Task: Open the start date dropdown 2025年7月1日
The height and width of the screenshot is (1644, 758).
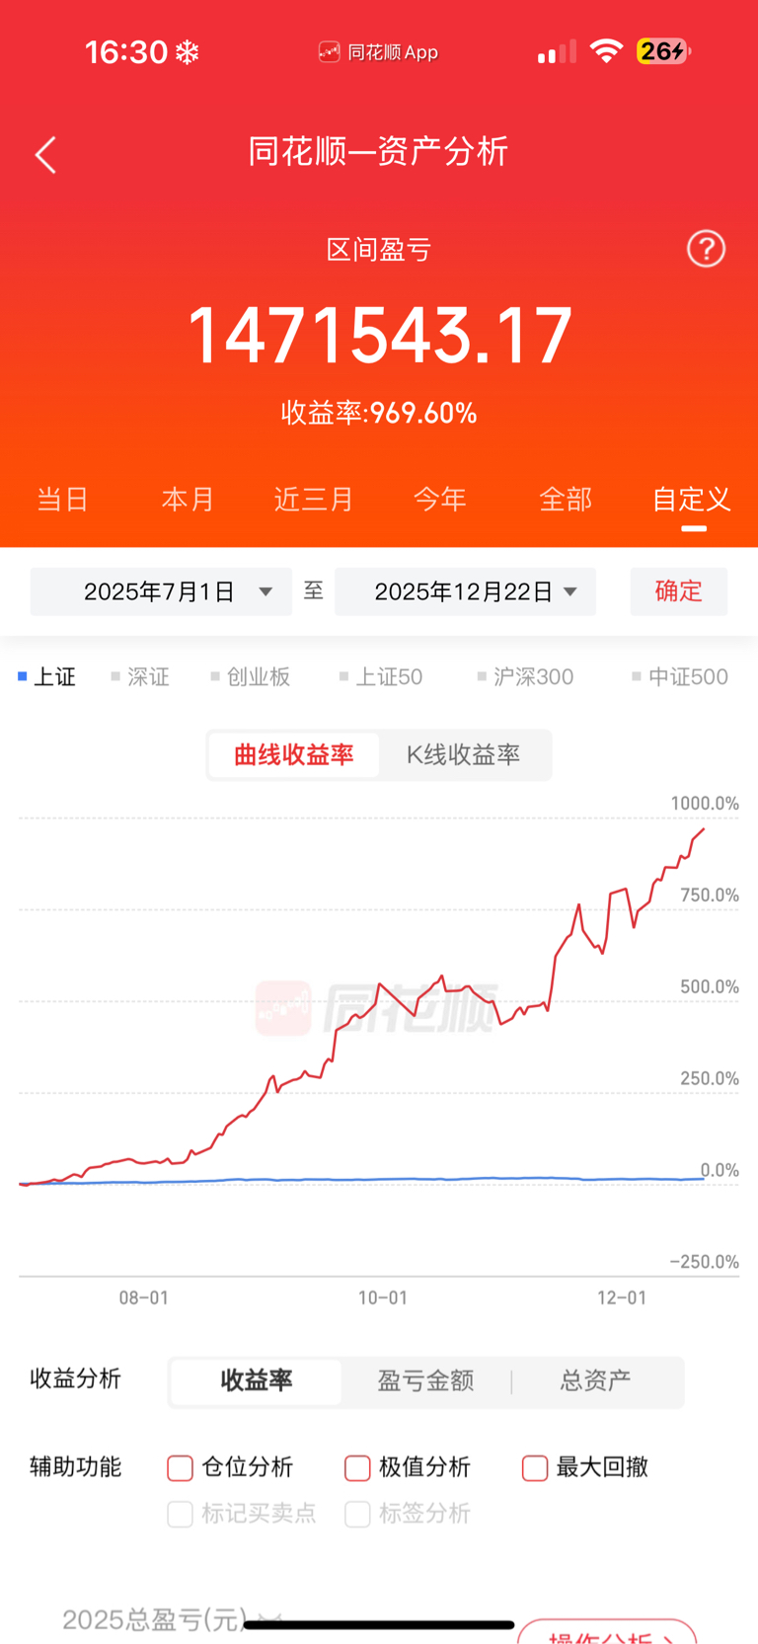Action: tap(161, 591)
